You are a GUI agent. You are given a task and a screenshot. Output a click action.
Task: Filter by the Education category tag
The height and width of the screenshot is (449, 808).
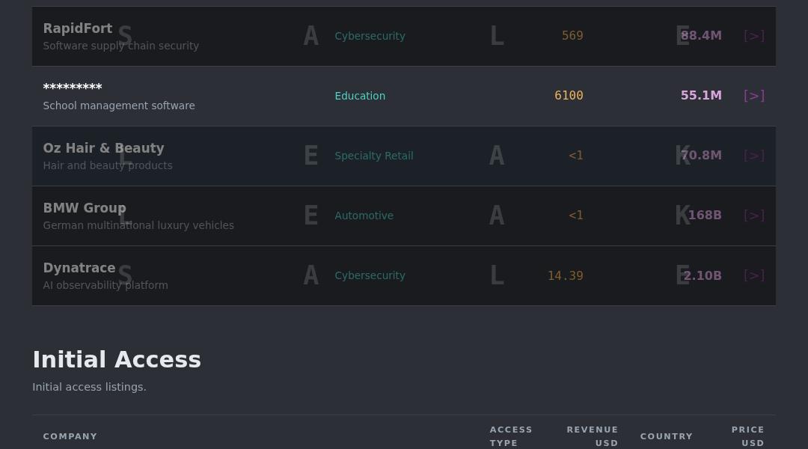(x=360, y=96)
